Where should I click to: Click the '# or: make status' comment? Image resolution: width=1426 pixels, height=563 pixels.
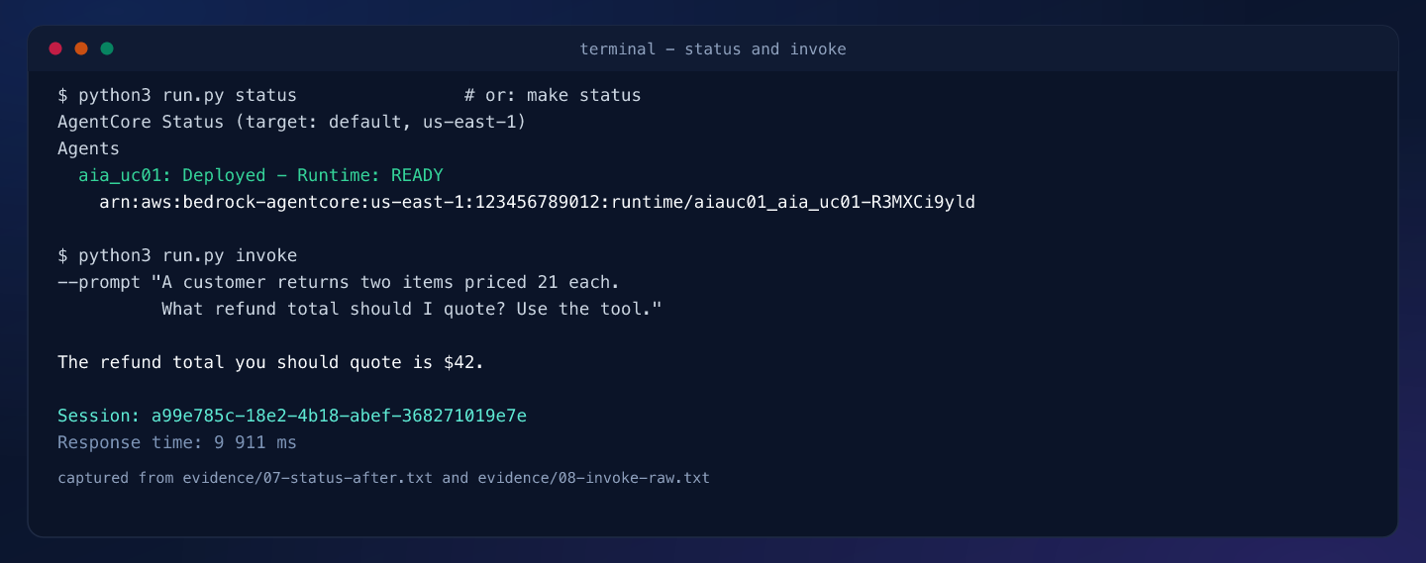tap(553, 95)
